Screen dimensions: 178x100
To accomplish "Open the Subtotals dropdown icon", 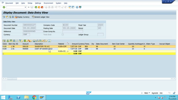I will (x=30, y=41).
